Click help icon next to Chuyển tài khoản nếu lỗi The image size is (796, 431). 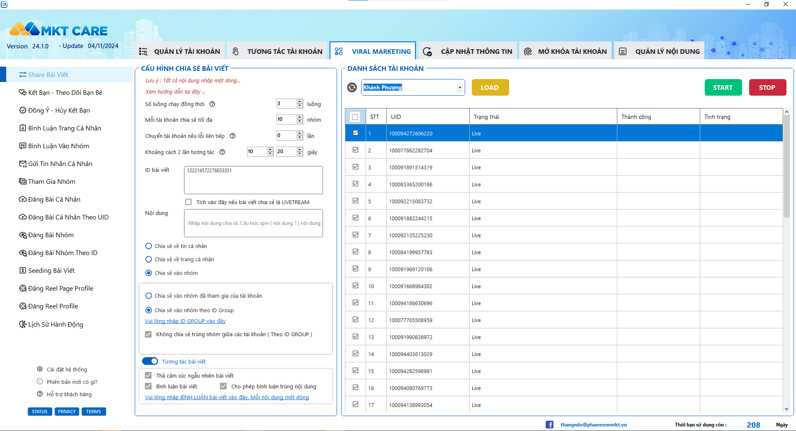[233, 136]
